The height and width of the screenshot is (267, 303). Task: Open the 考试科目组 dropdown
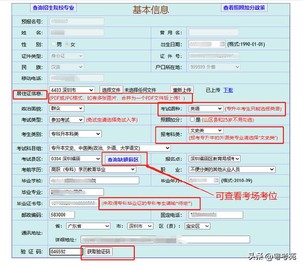coord(110,148)
